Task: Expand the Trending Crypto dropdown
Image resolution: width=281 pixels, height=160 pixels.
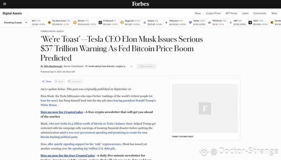Action: 16,23
